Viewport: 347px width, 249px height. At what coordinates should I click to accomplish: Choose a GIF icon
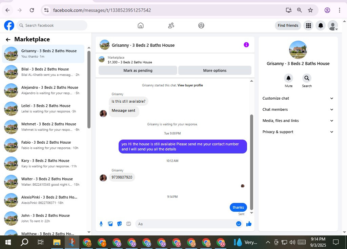click(128, 224)
